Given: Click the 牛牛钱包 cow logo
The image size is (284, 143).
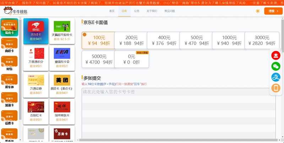Looking at the screenshot, I should tap(15, 11).
